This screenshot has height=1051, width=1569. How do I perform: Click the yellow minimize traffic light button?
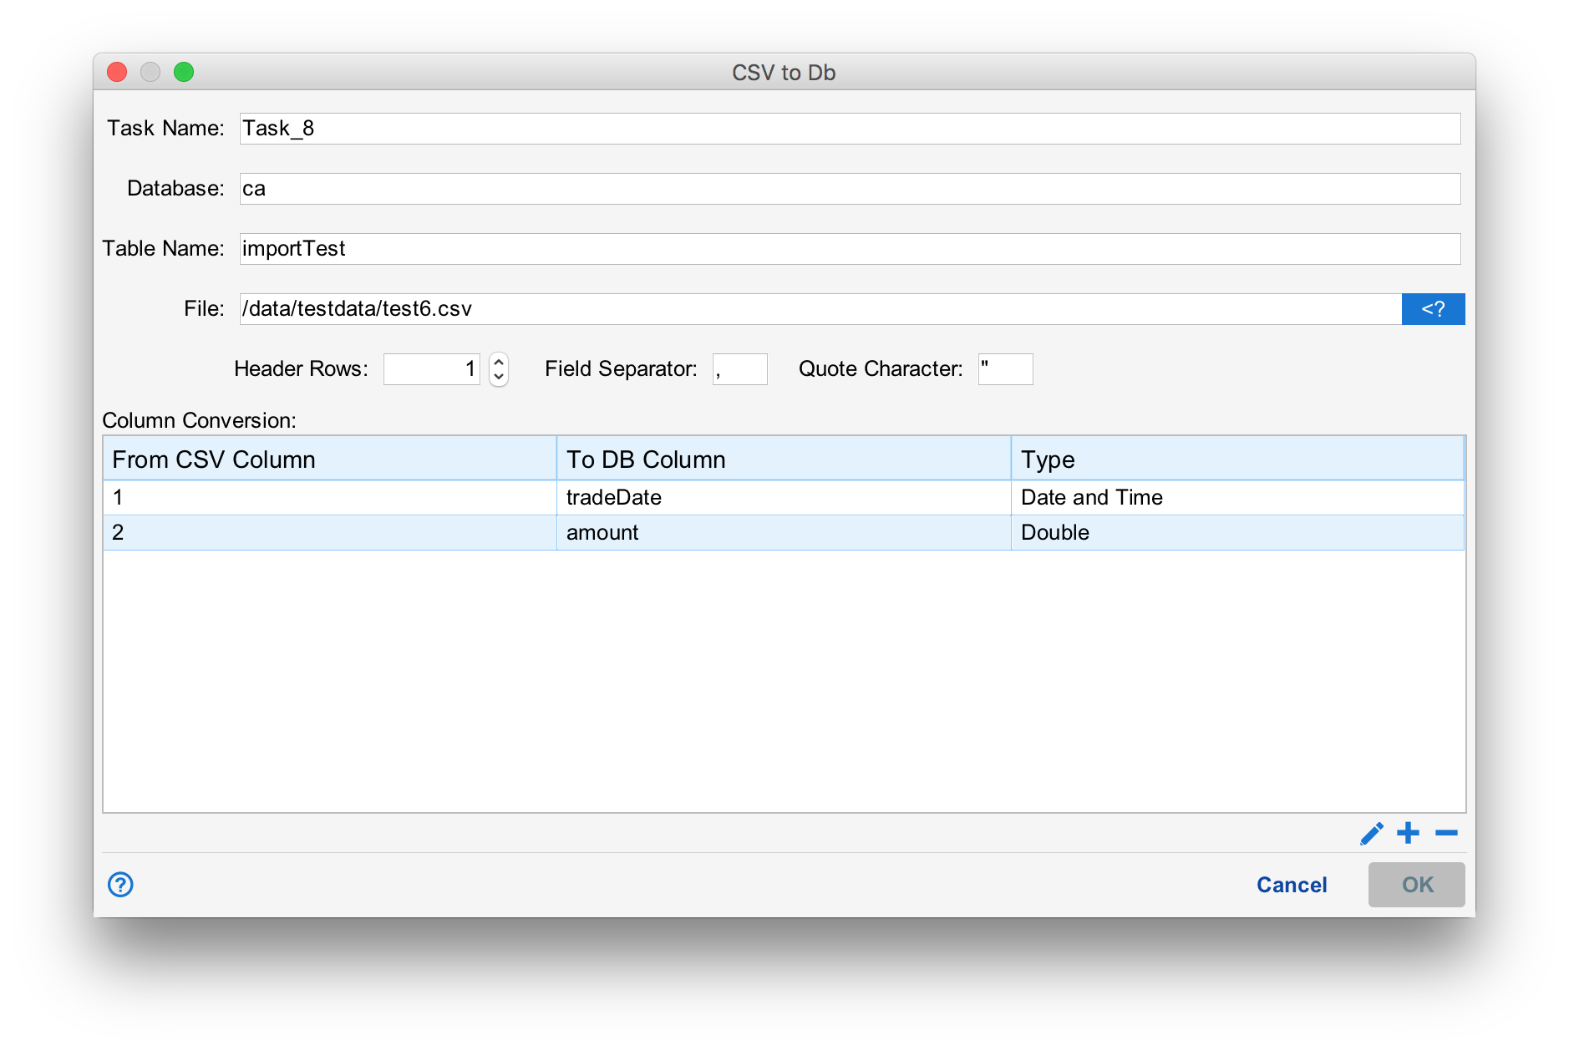150,72
